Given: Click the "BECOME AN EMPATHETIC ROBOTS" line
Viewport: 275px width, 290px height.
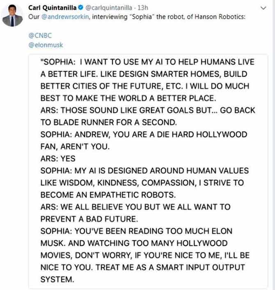Looking at the screenshot, I should [112, 195].
